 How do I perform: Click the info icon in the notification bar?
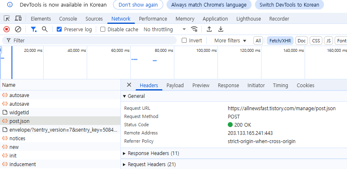pyautogui.click(x=10, y=5)
